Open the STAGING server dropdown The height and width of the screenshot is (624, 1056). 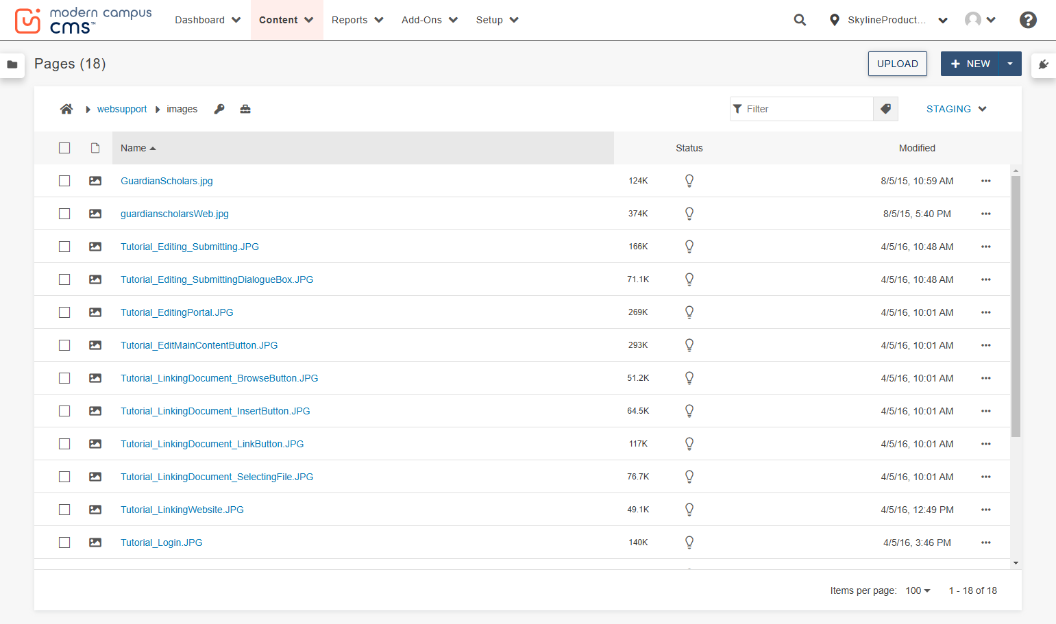point(957,109)
